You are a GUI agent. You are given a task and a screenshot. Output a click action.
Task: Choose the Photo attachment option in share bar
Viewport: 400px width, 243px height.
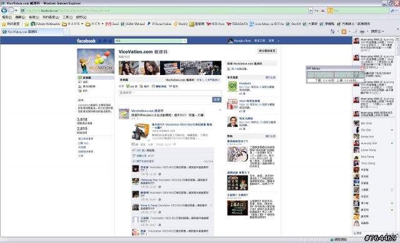click(144, 86)
